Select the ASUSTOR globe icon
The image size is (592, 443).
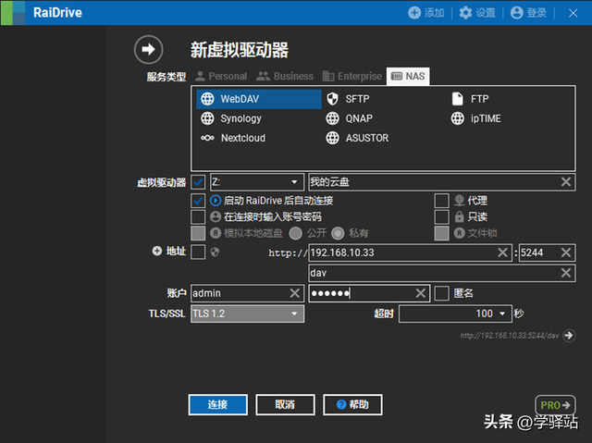[332, 138]
